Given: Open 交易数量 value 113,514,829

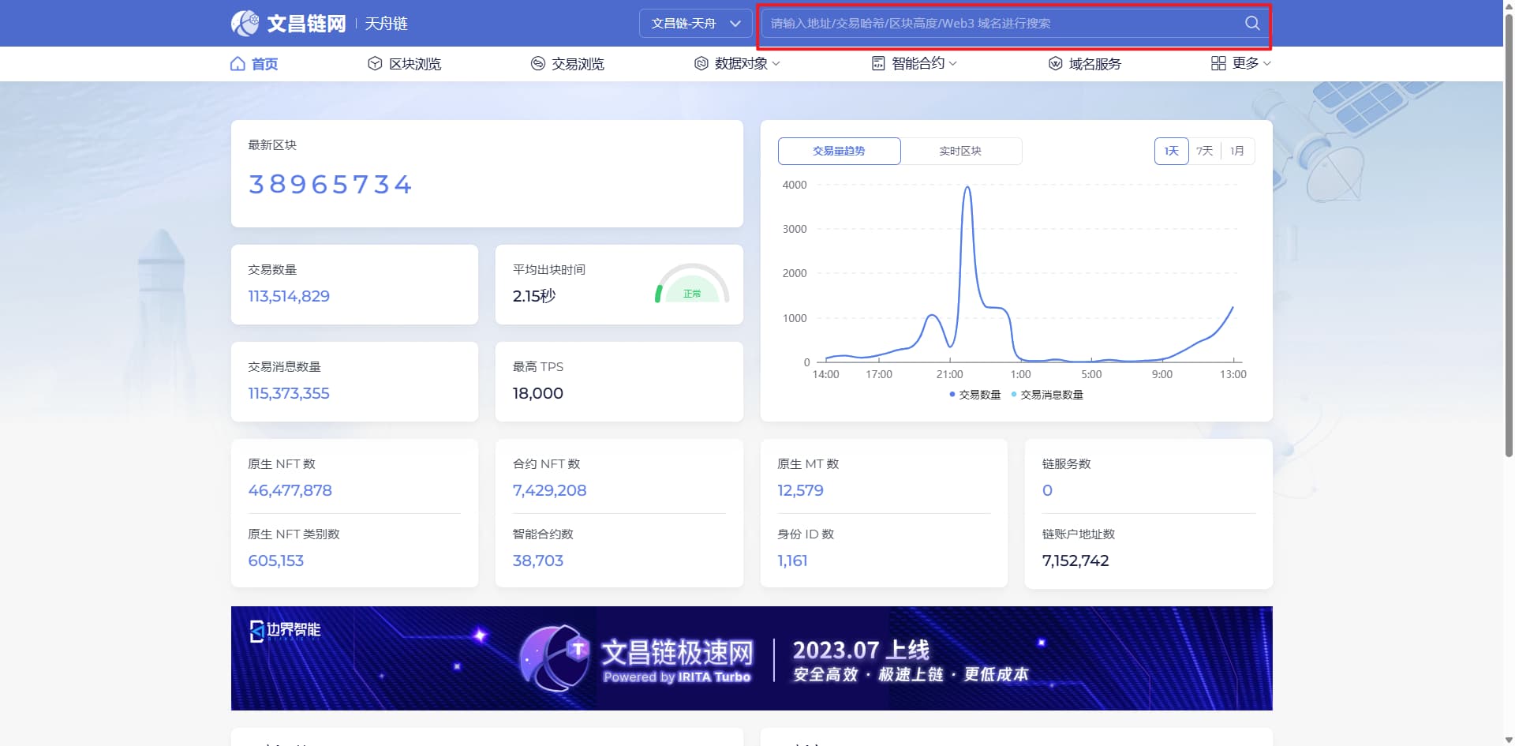Looking at the screenshot, I should (289, 296).
